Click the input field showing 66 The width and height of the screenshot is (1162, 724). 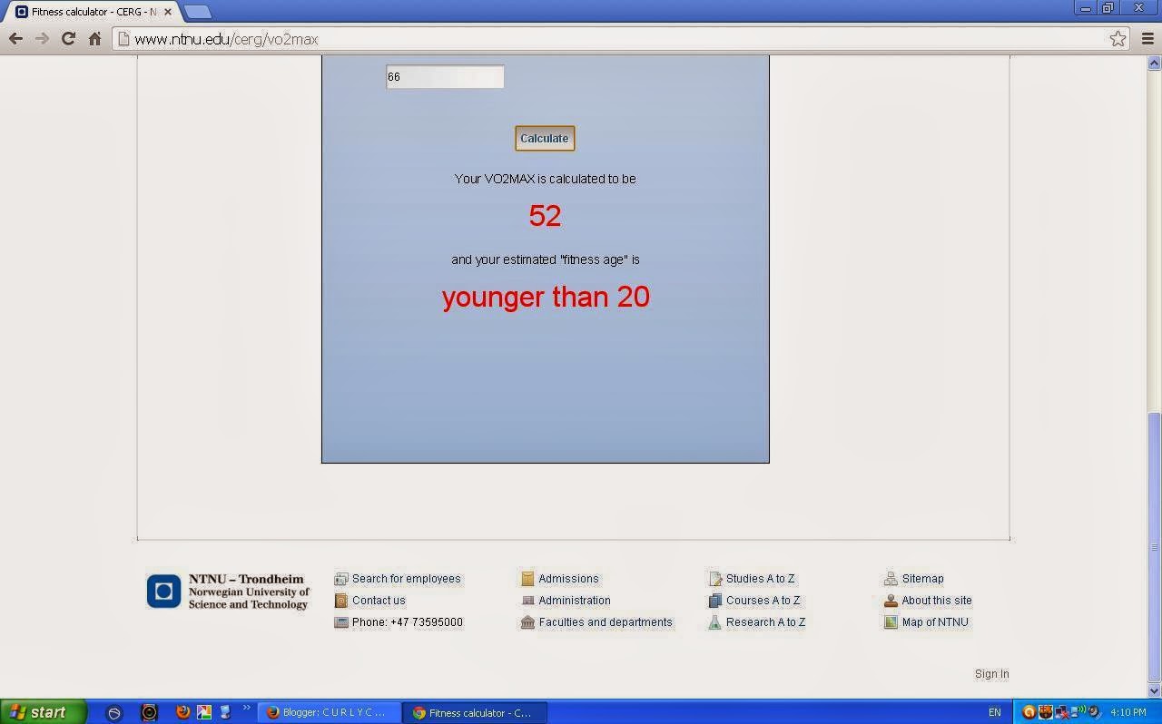[445, 77]
